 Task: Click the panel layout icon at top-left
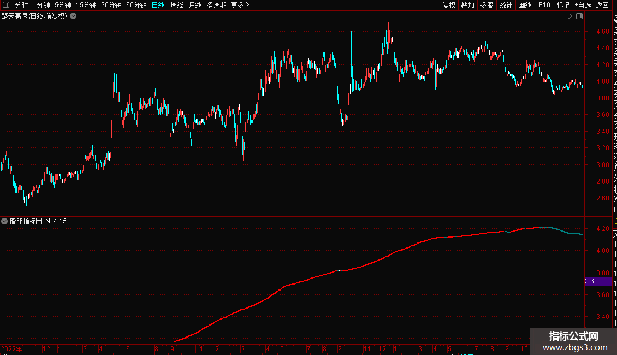click(x=6, y=5)
